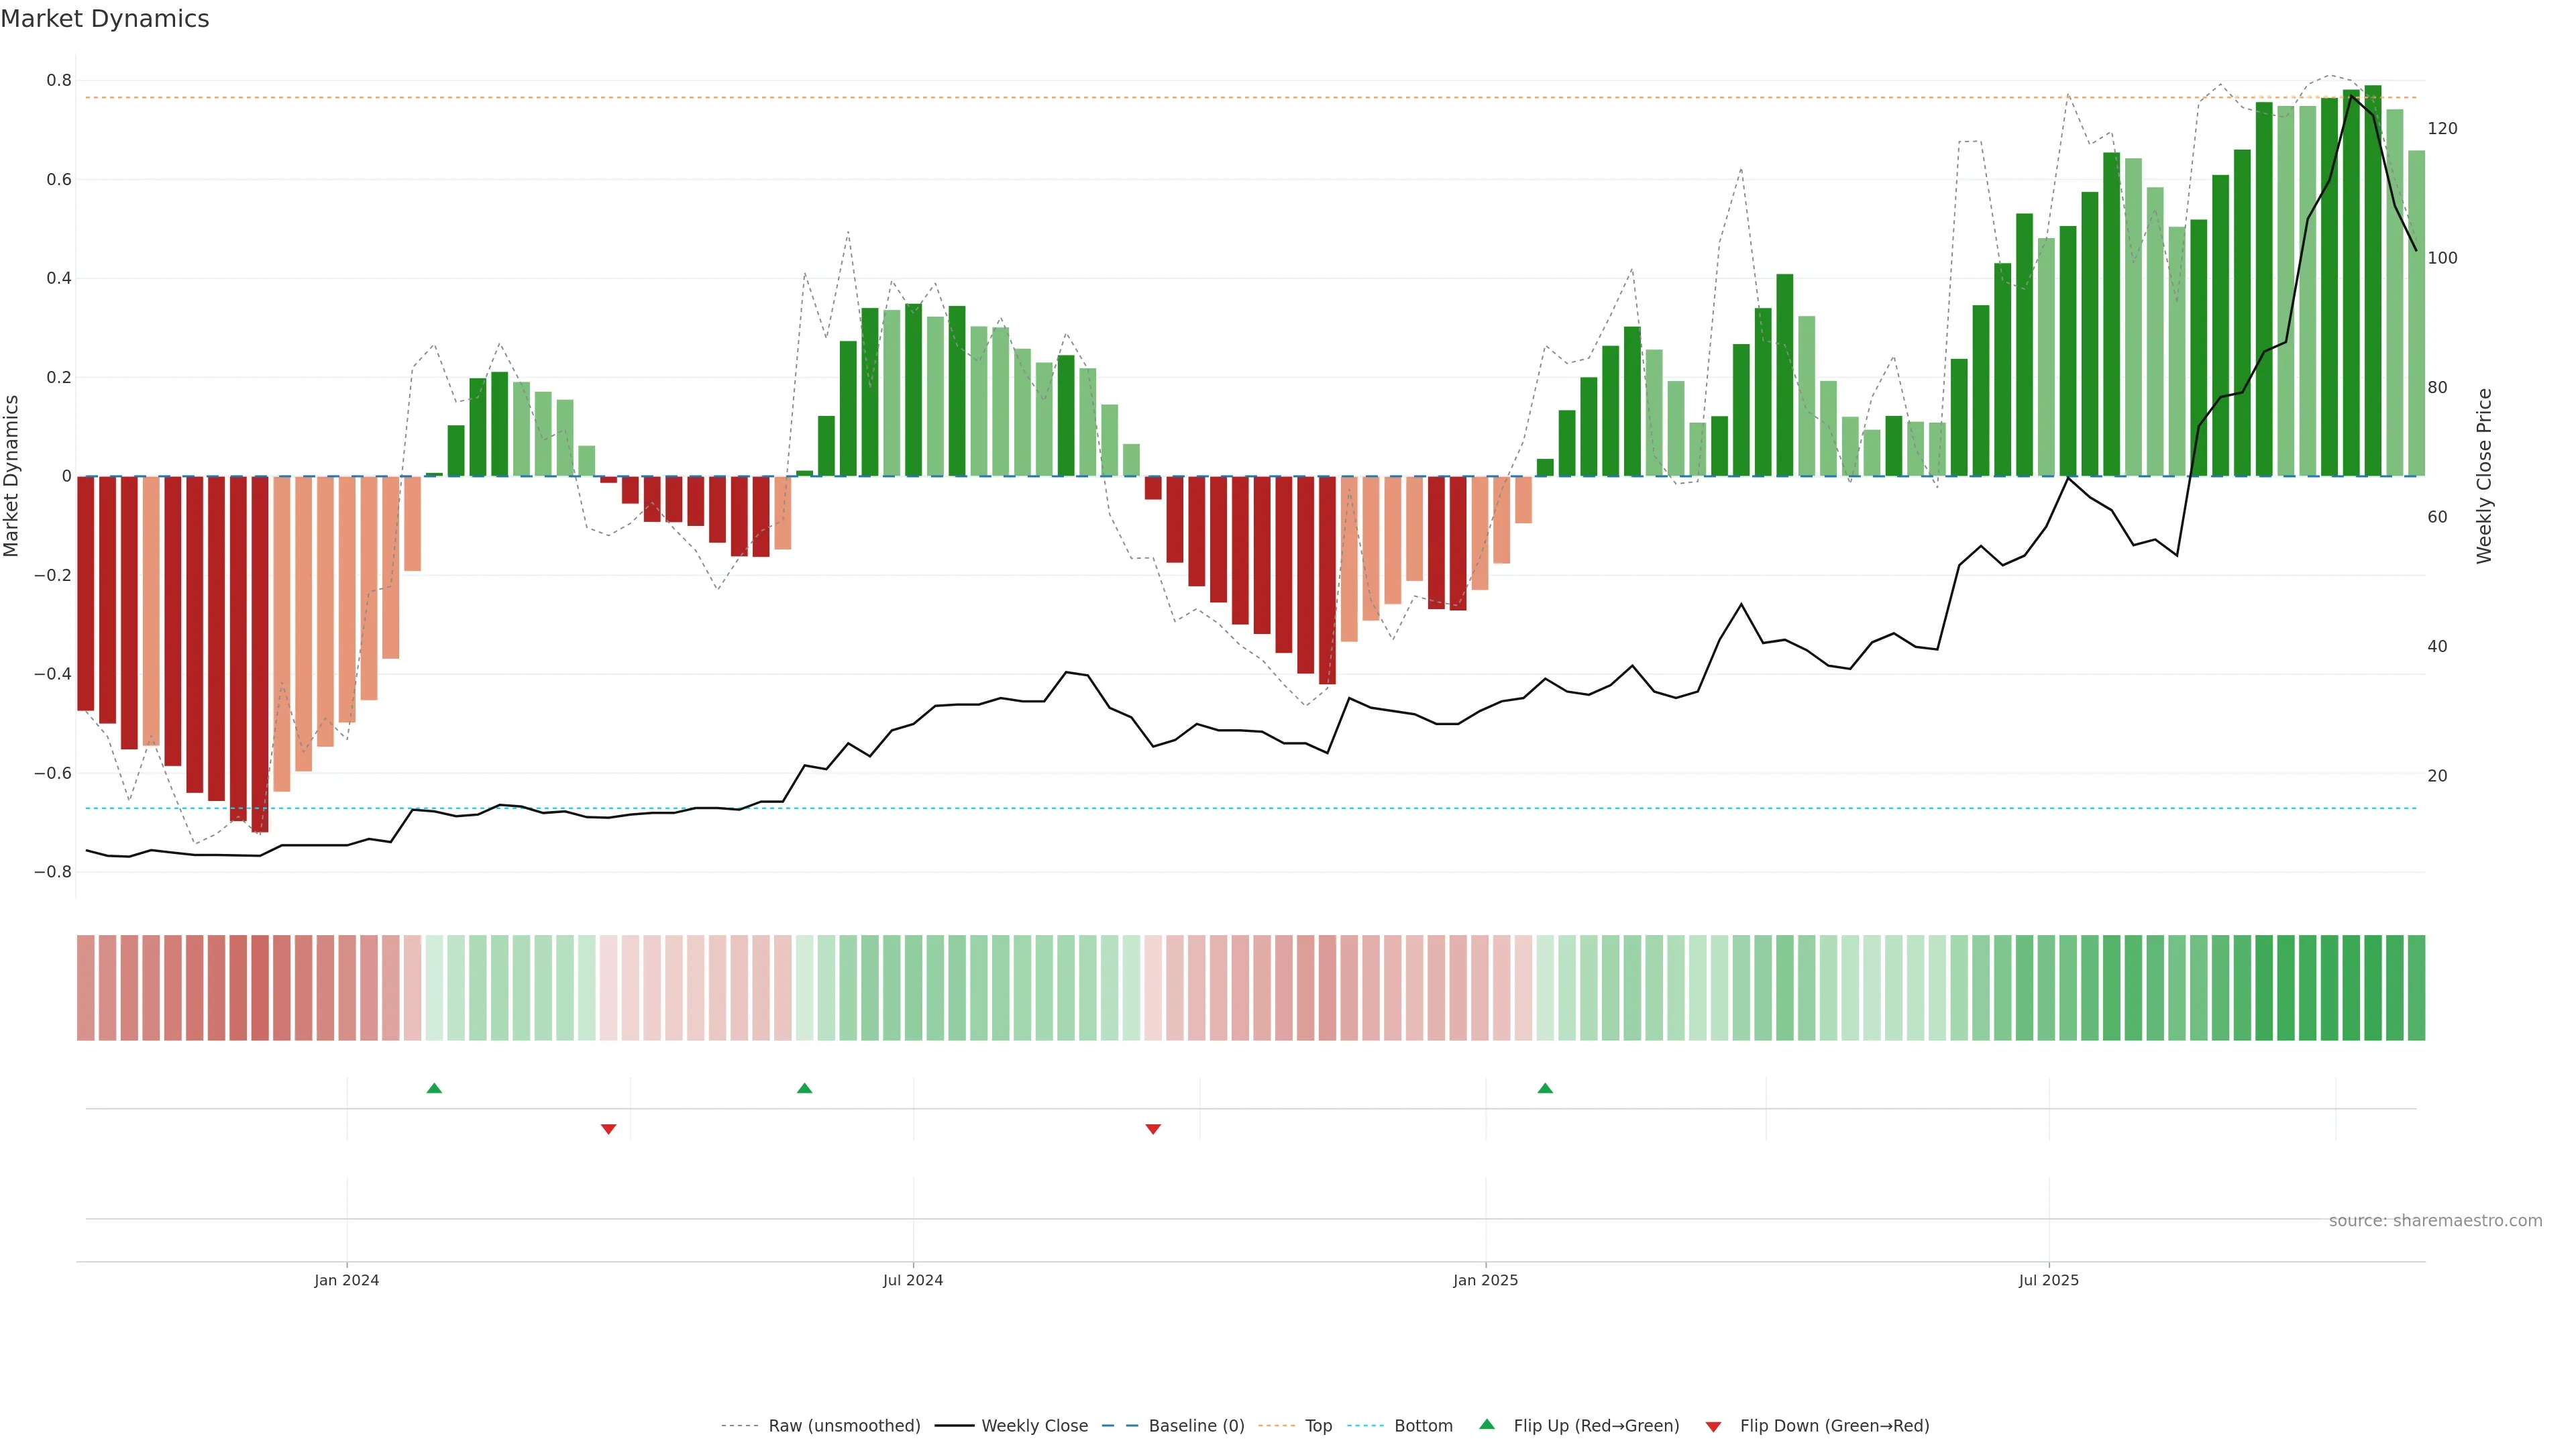The height and width of the screenshot is (1449, 2576).
Task: Click the first green flip-up marker in early 2024
Action: (x=434, y=1088)
